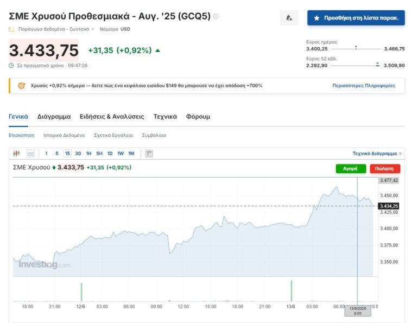Switch chart interval to 1W
Image resolution: width=417 pixels, height=323 pixels.
tap(121, 154)
